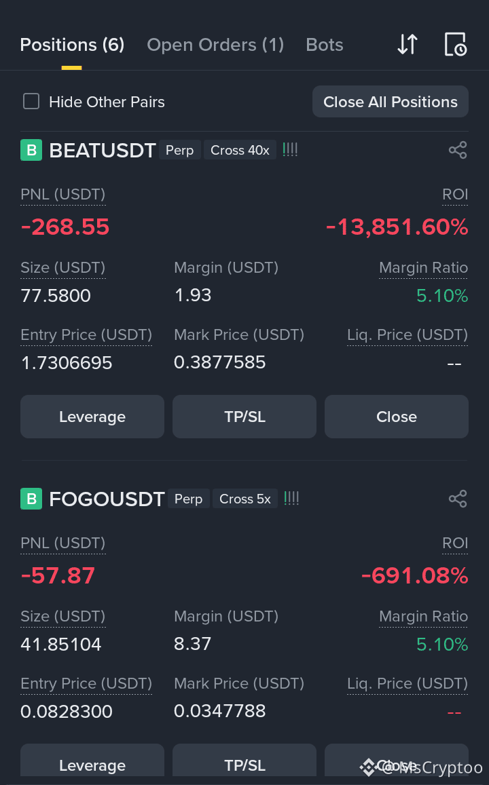This screenshot has width=489, height=785.
Task: Tap the FOGOUSDT ADL indicator bars
Action: [x=291, y=498]
